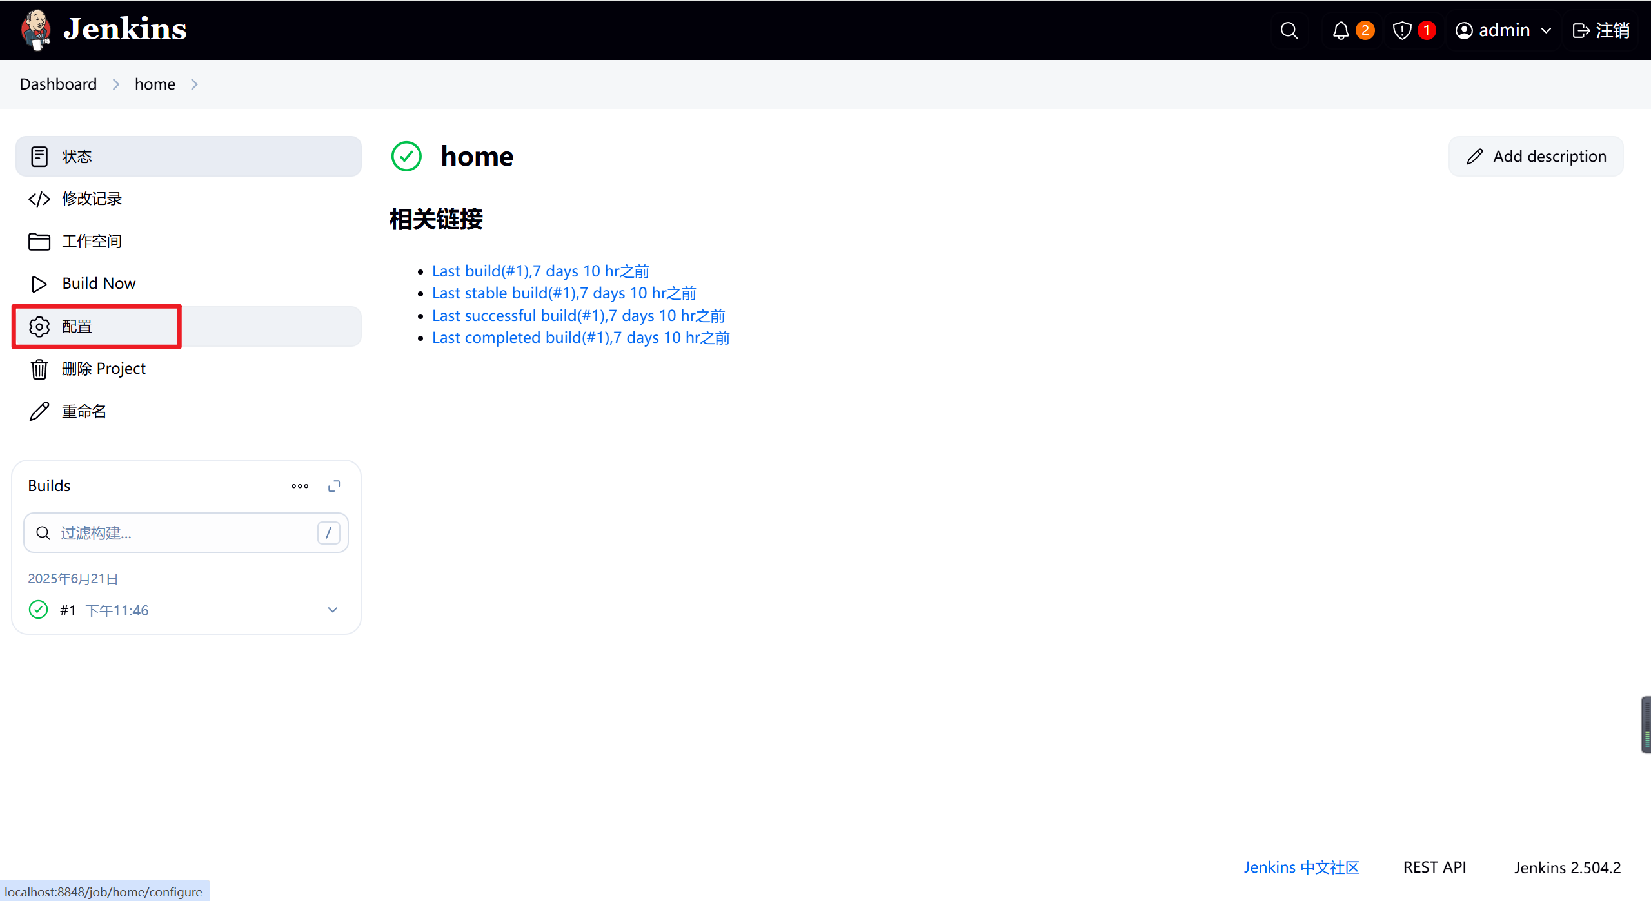The width and height of the screenshot is (1651, 901).
Task: Open Builds three-dot more actions menu
Action: tap(300, 486)
